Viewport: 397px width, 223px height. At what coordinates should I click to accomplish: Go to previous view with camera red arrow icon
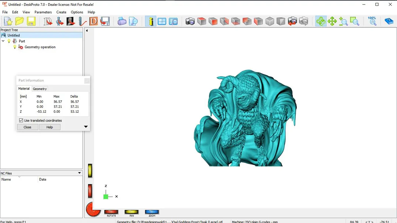click(292, 21)
